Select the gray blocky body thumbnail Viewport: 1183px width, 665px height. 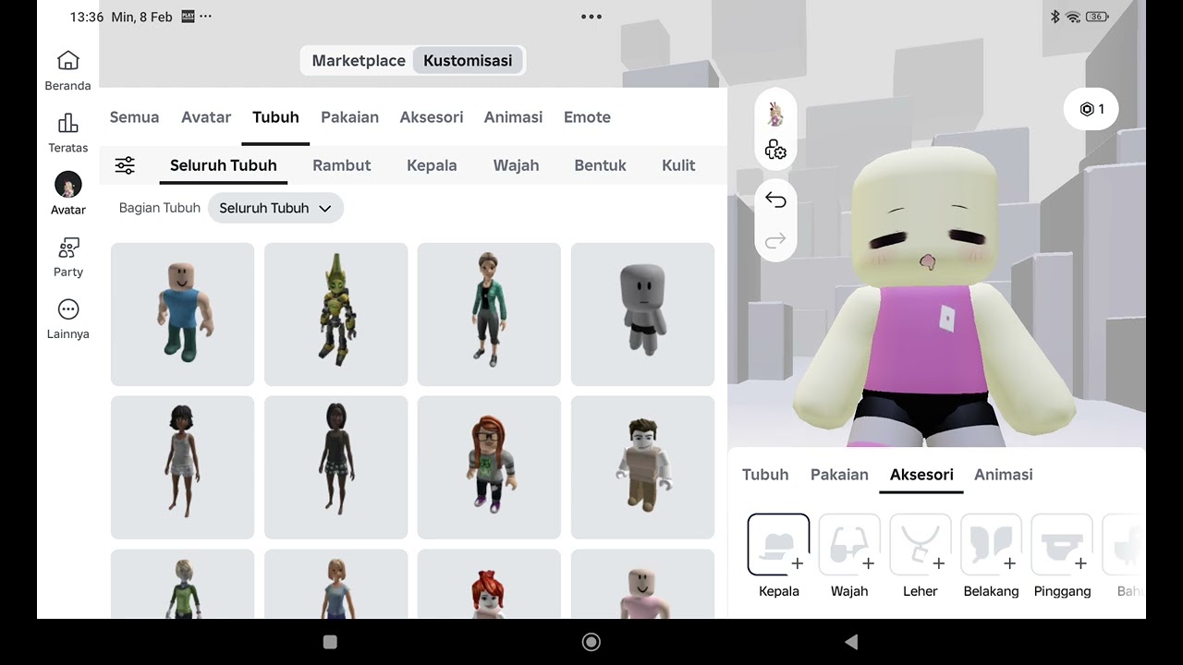[x=642, y=314]
